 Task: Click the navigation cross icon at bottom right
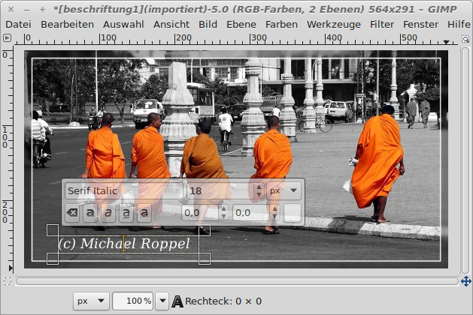(466, 281)
